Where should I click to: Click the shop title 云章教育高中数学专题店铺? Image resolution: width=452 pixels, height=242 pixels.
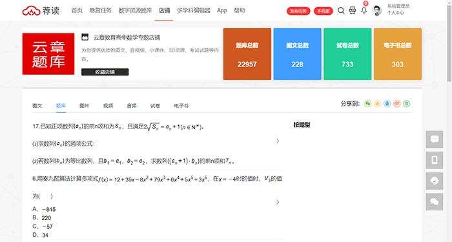coord(127,37)
